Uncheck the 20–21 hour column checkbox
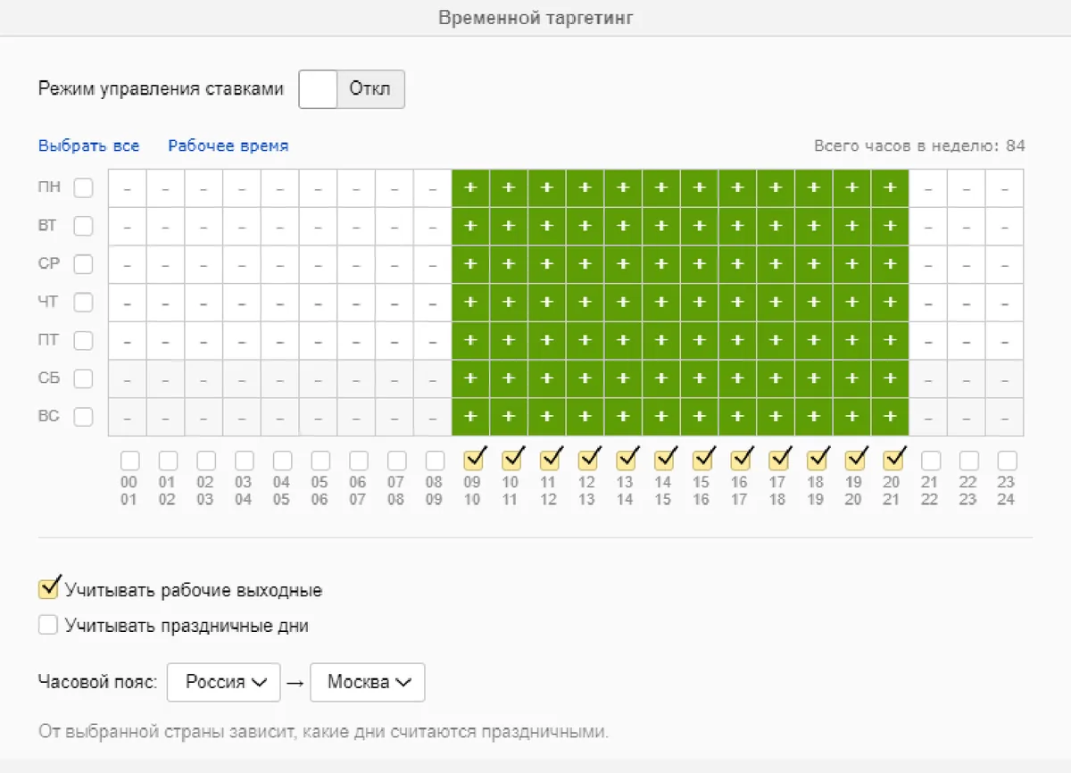The image size is (1071, 773). coord(892,461)
